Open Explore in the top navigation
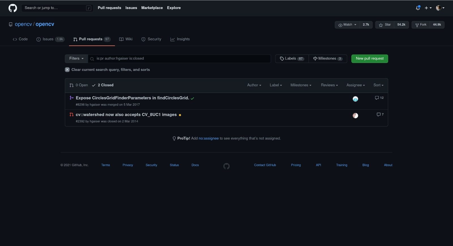The image size is (453, 246). click(174, 8)
